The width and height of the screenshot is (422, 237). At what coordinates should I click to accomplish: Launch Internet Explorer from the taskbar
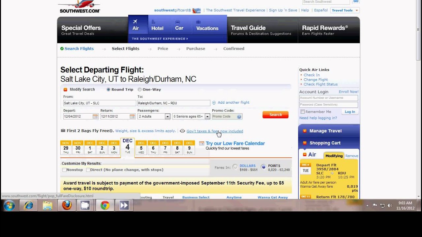tap(29, 206)
